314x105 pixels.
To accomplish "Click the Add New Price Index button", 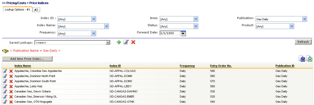I will click(x=27, y=59).
